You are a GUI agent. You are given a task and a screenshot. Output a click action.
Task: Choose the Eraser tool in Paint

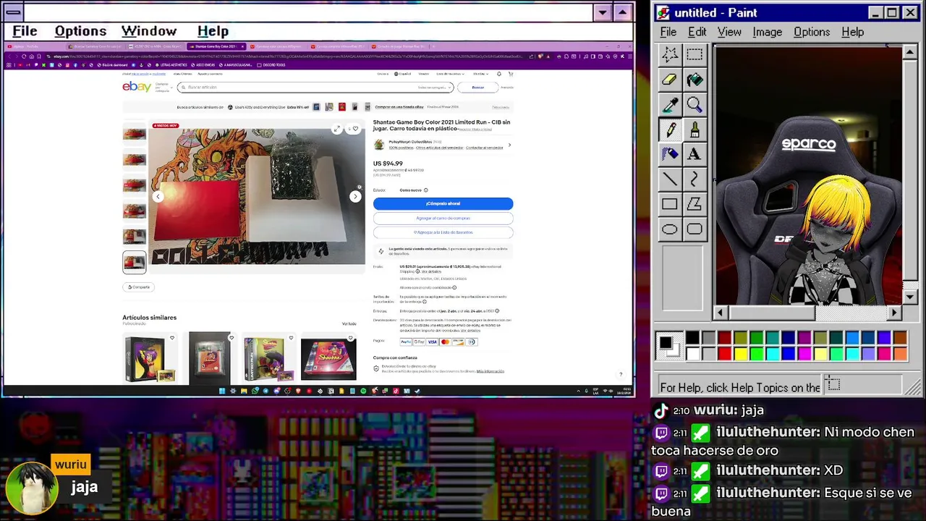(670, 80)
